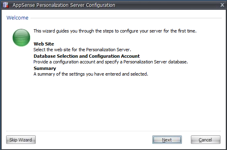227x150 pixels.
Task: Click the Summary step heading
Action: pos(45,68)
